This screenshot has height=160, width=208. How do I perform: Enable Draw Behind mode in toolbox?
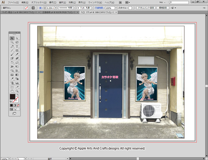15,109
